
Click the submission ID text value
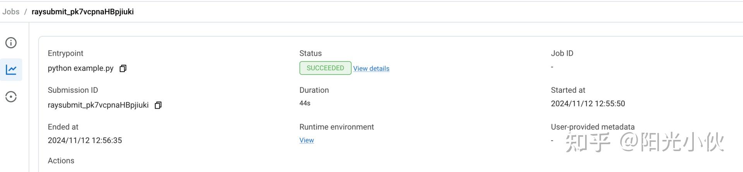98,105
